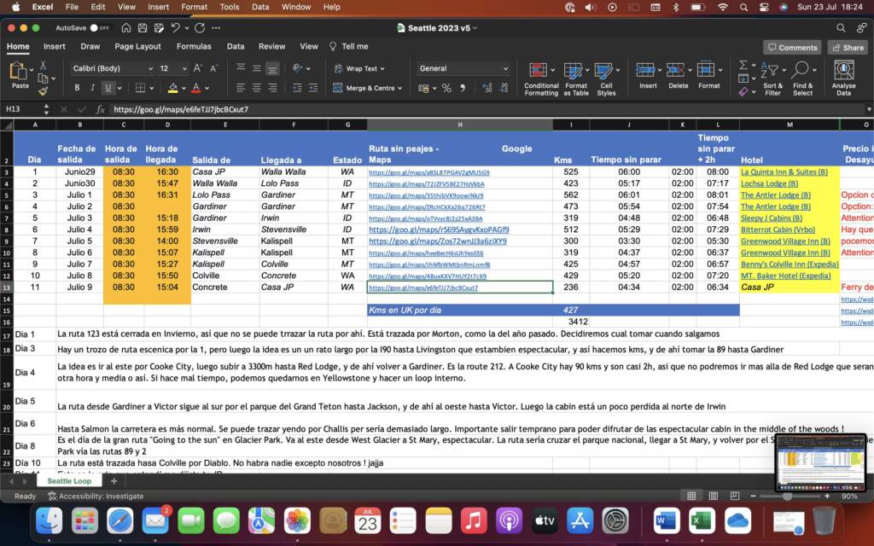Increase font size with large A icon
Image resolution: width=874 pixels, height=546 pixels.
pos(197,68)
